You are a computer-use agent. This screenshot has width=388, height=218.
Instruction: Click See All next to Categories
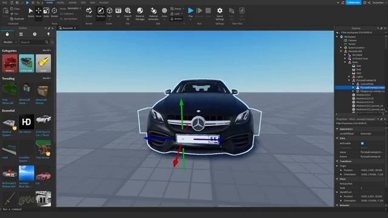pyautogui.click(x=46, y=50)
